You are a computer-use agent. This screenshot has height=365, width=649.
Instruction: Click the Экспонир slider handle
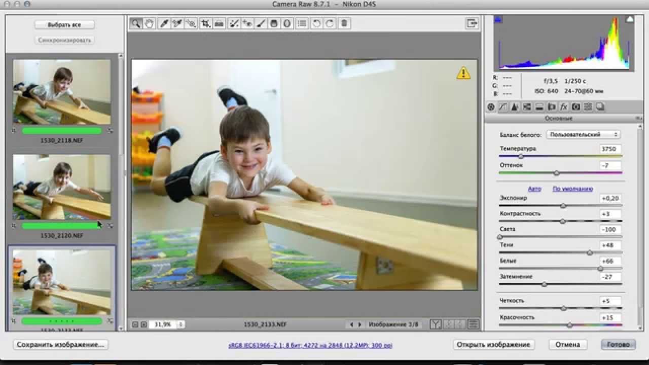[563, 205]
